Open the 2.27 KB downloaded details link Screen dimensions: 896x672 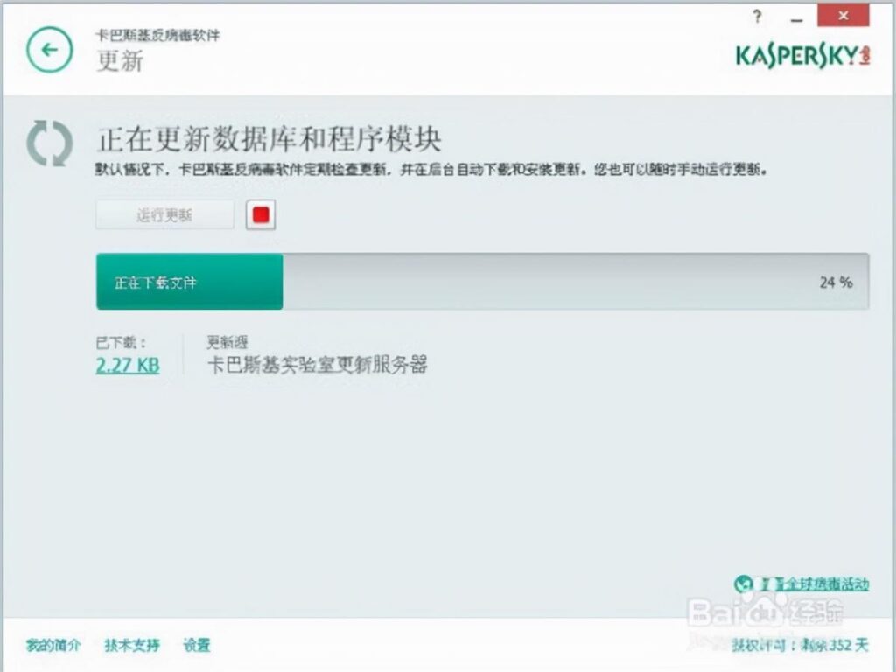127,365
